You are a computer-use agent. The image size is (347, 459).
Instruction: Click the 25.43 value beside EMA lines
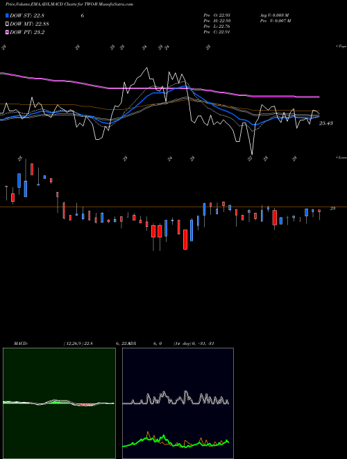[326, 124]
